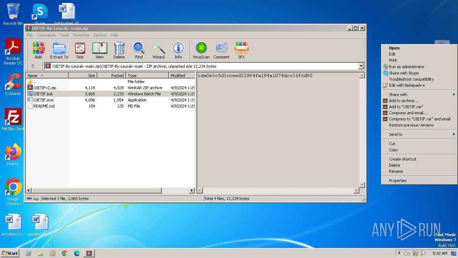This screenshot has width=458, height=258.
Task: Select the Skype desktop shortcut
Action: pyautogui.click(x=39, y=14)
